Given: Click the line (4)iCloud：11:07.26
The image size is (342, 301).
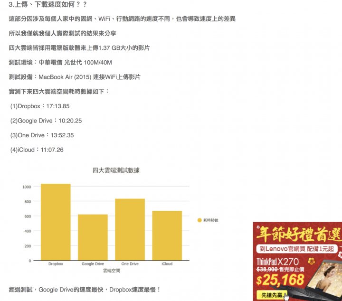Looking at the screenshot, I should click(37, 150).
